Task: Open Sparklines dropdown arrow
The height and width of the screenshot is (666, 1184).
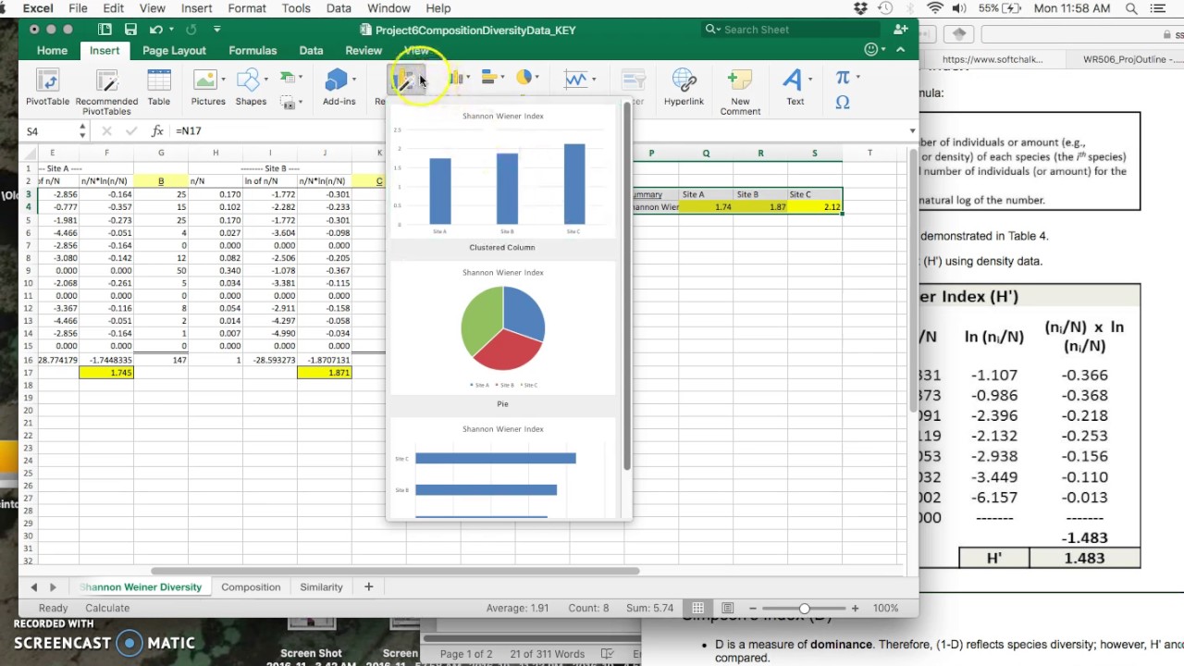Action: coord(593,80)
